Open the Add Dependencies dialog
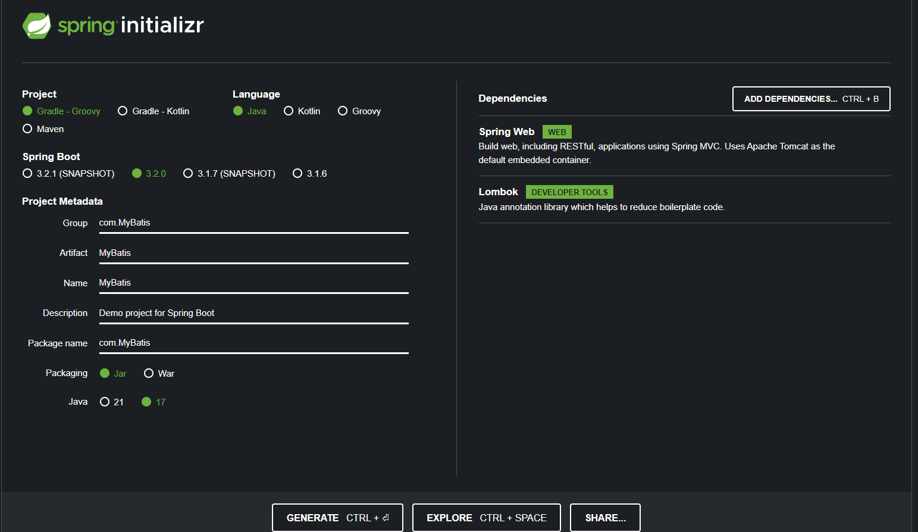918x532 pixels. (811, 99)
